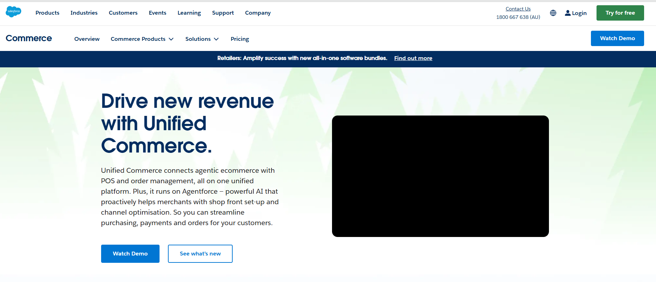Click the Retailers bundles banner text
Screen dimensions: 656x282
[x=302, y=58]
